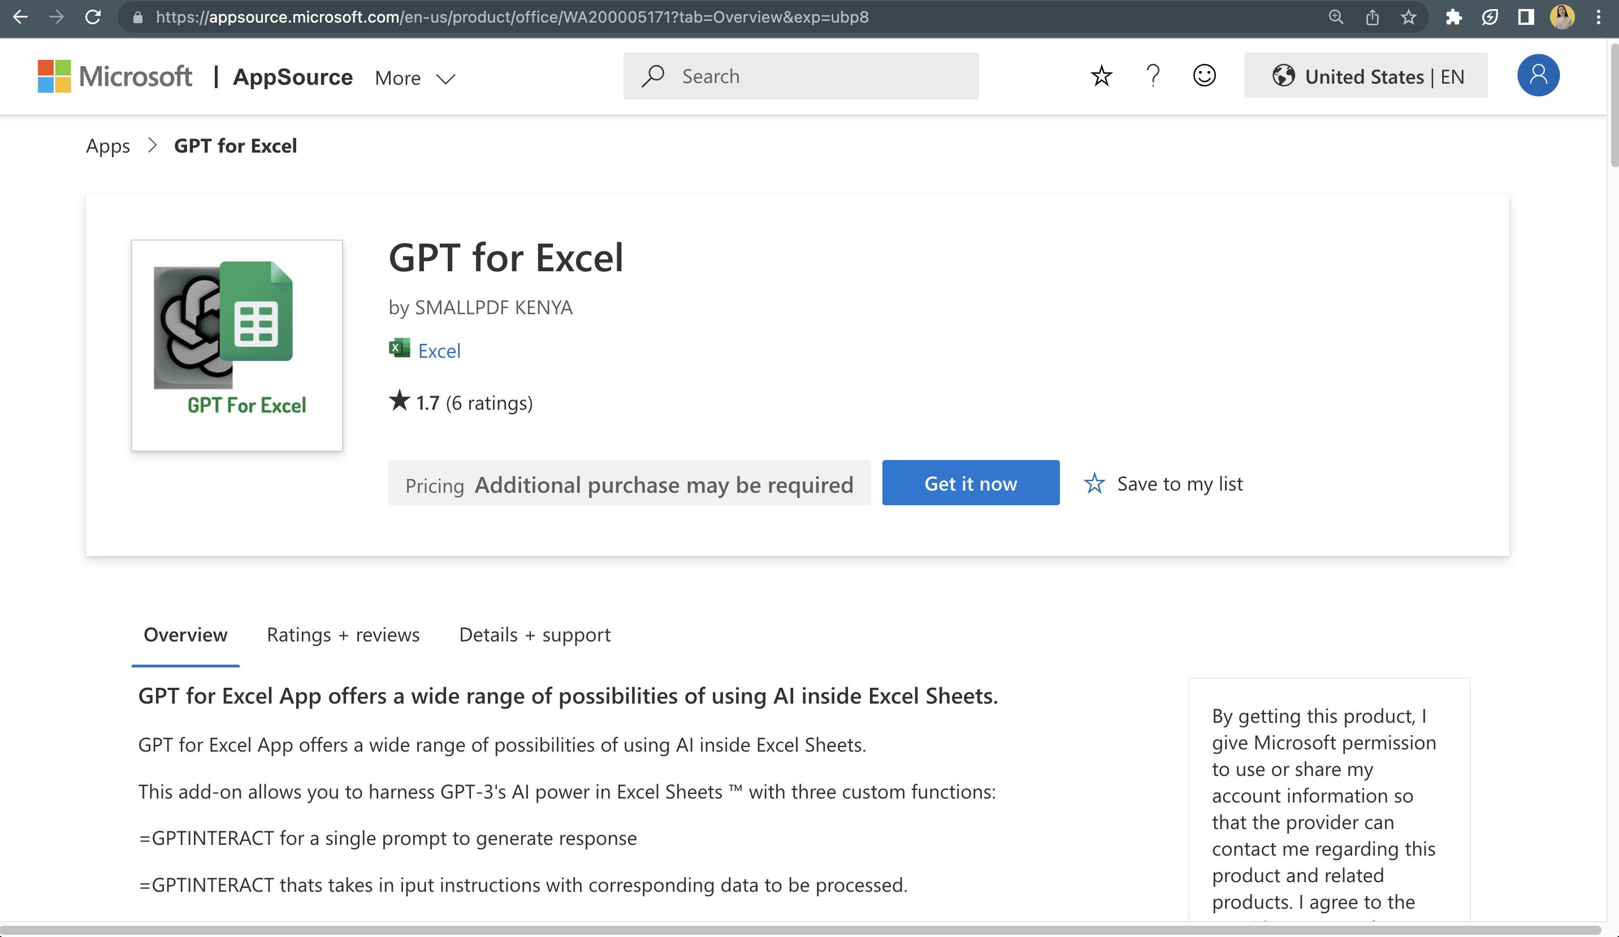Bookmark this page via the address bar star
This screenshot has height=937, width=1619.
click(1409, 18)
